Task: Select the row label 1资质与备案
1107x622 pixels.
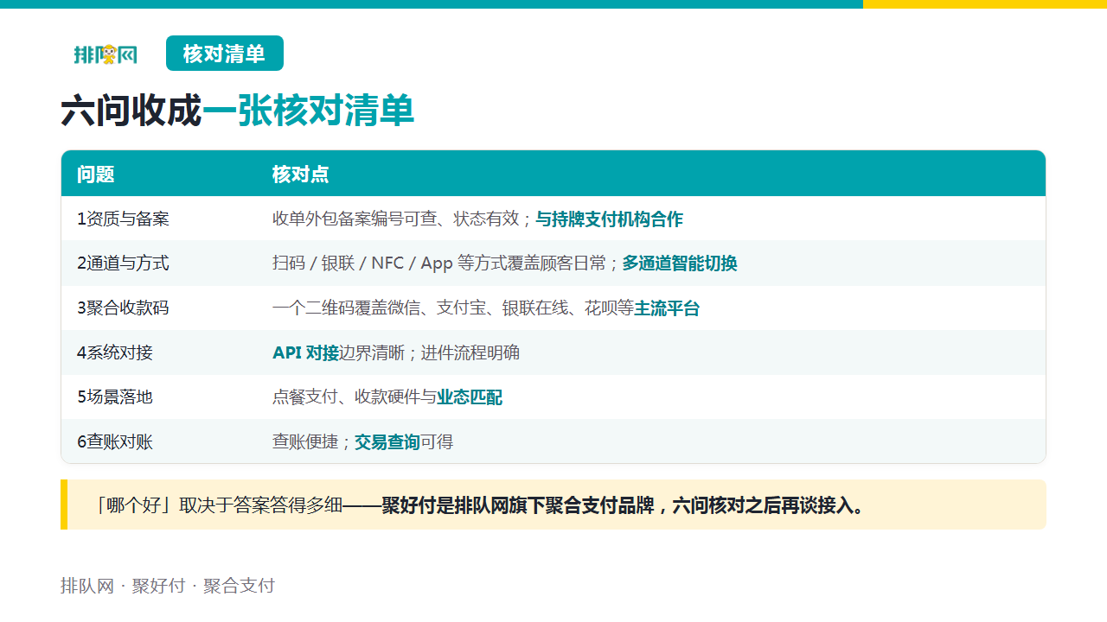Action: [x=123, y=219]
